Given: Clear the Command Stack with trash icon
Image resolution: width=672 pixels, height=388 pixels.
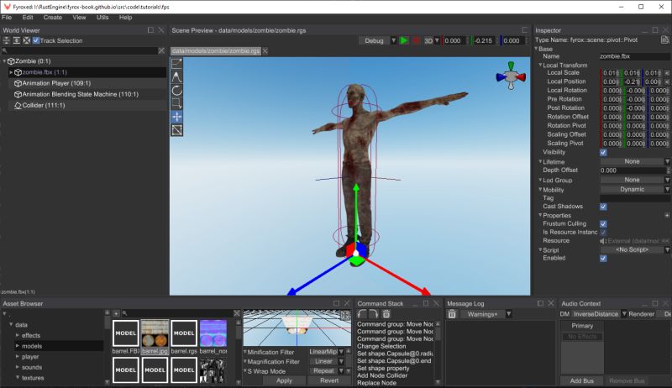Looking at the screenshot, I should click(x=386, y=314).
